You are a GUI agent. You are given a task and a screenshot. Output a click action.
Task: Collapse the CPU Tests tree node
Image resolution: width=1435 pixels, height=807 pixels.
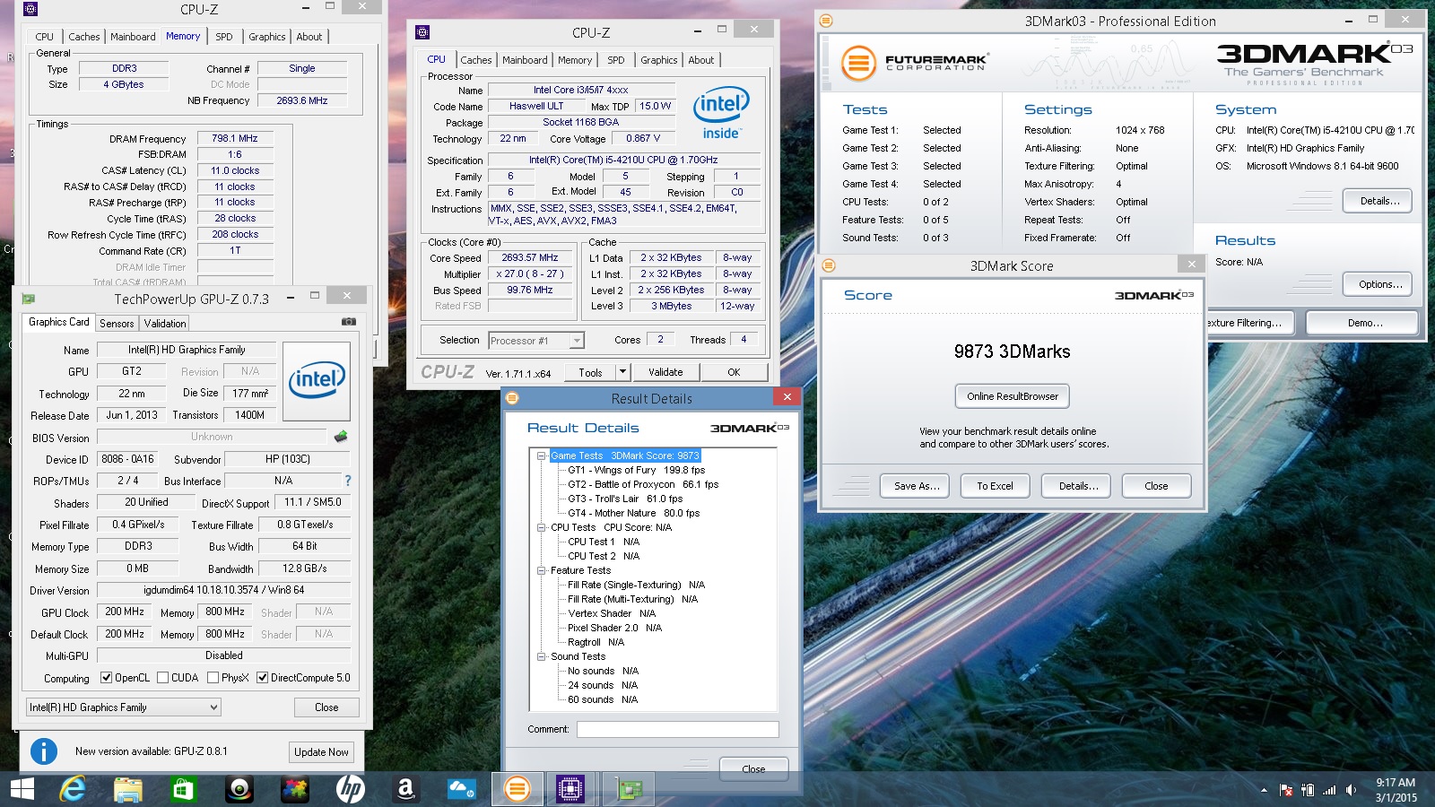coord(542,527)
